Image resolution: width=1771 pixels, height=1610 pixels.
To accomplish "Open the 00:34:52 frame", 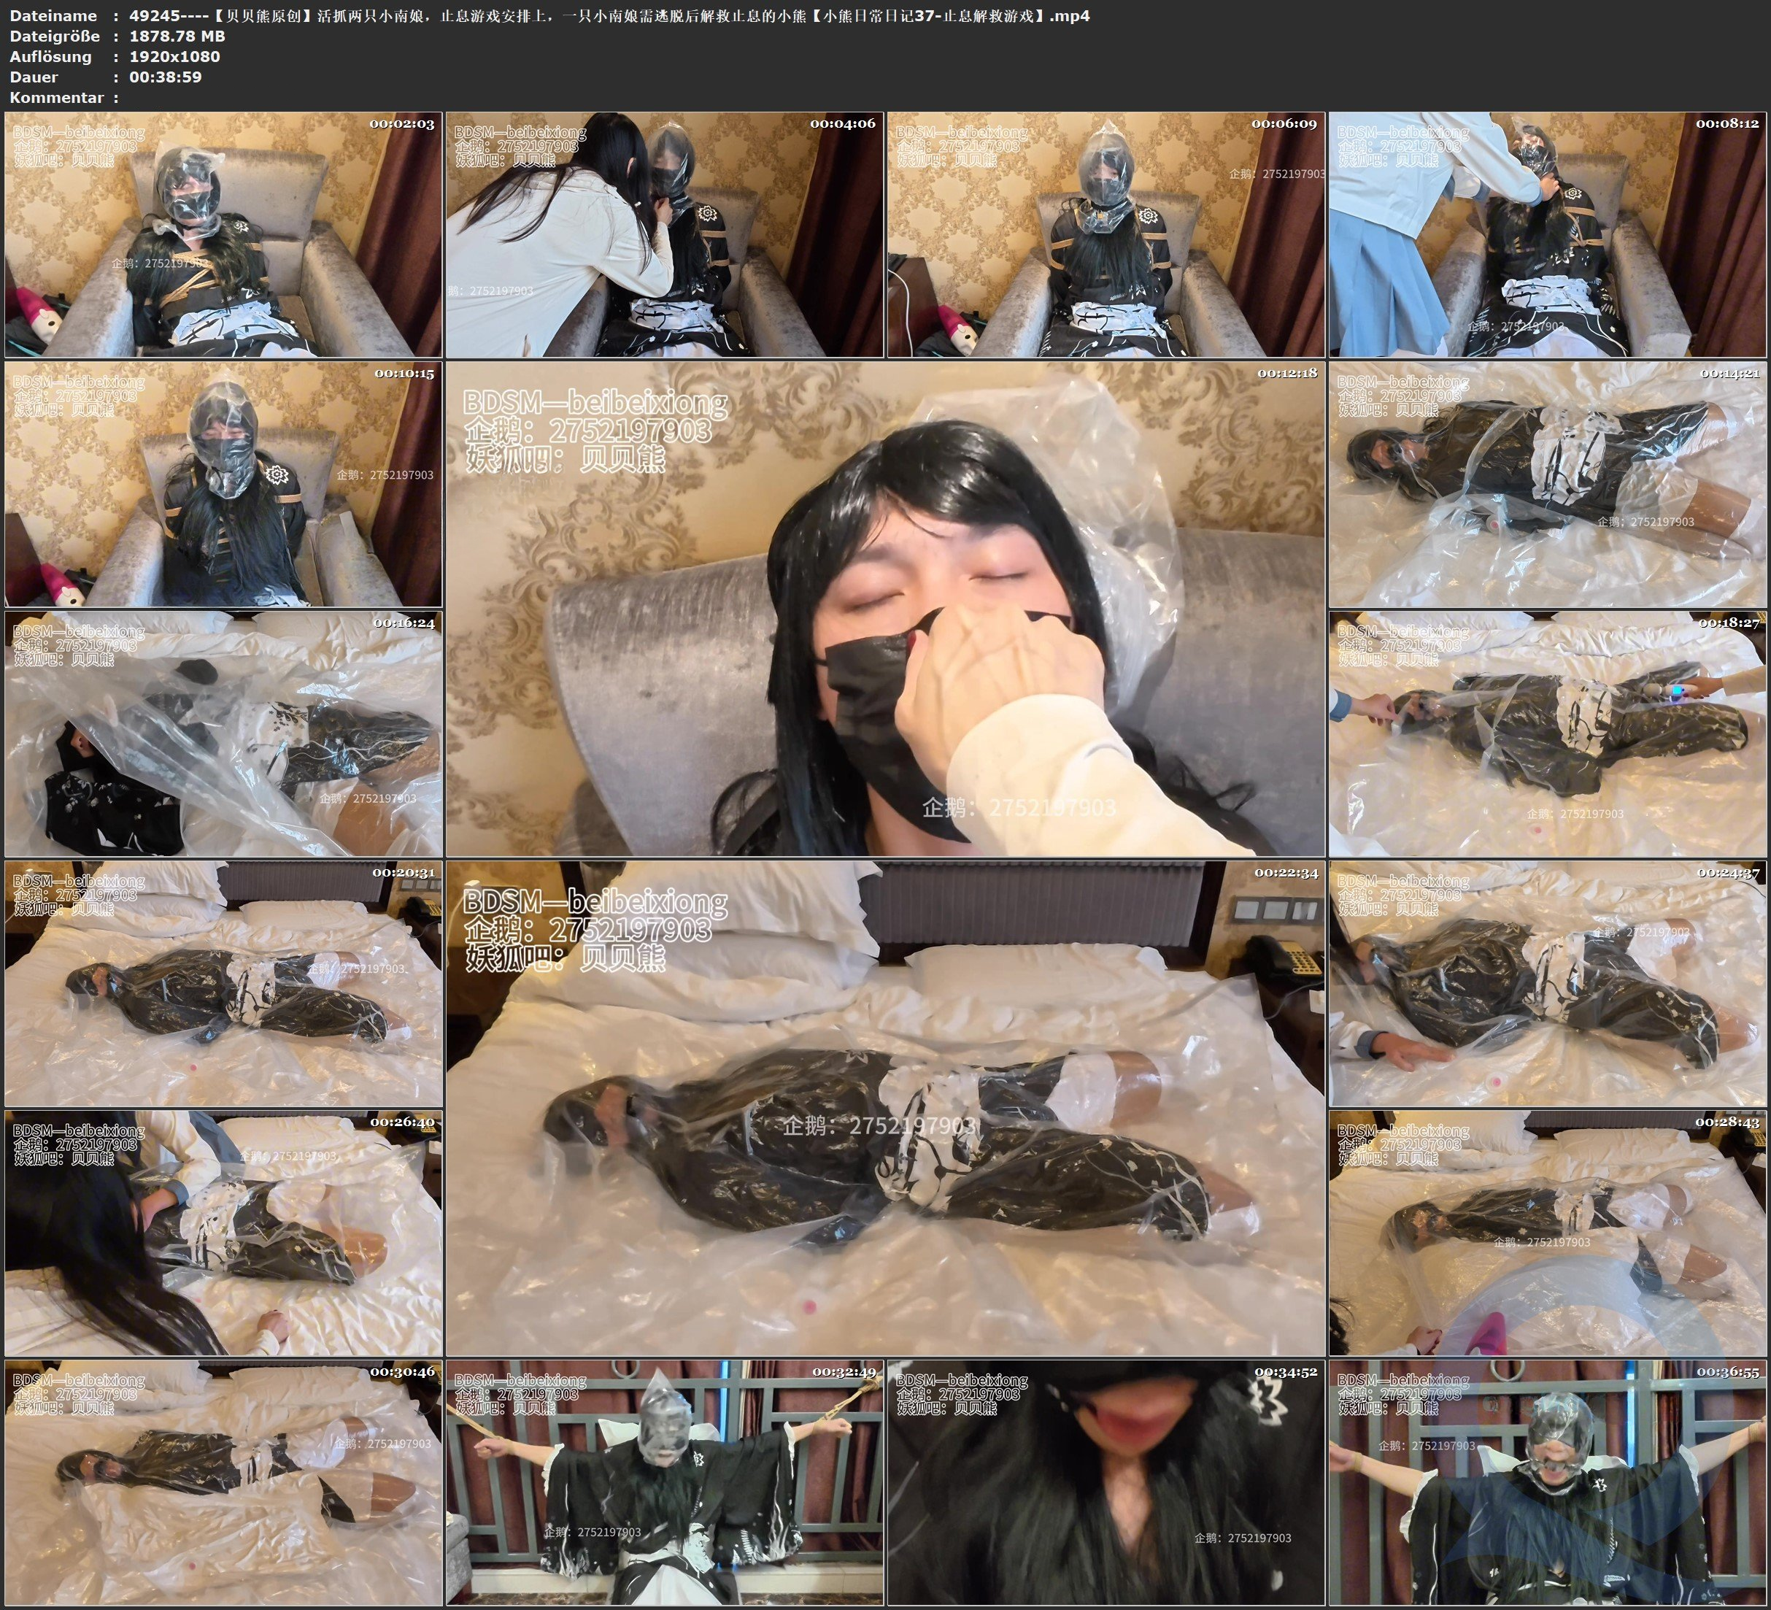I will point(1106,1482).
